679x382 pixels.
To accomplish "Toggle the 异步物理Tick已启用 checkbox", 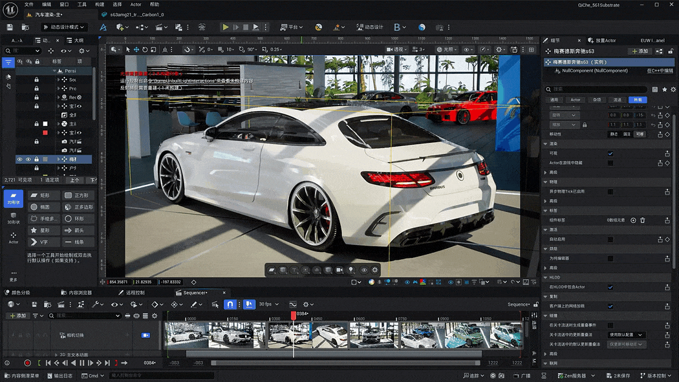I will (x=610, y=192).
